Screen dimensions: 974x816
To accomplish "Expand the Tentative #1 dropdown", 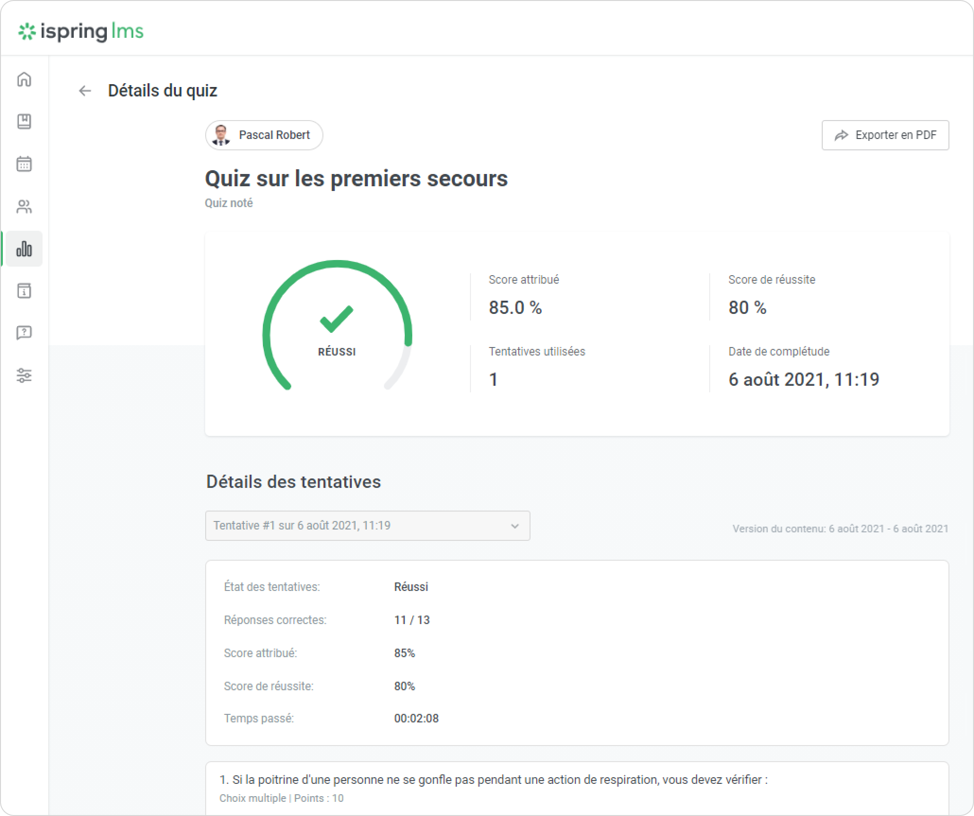I will pos(367,526).
